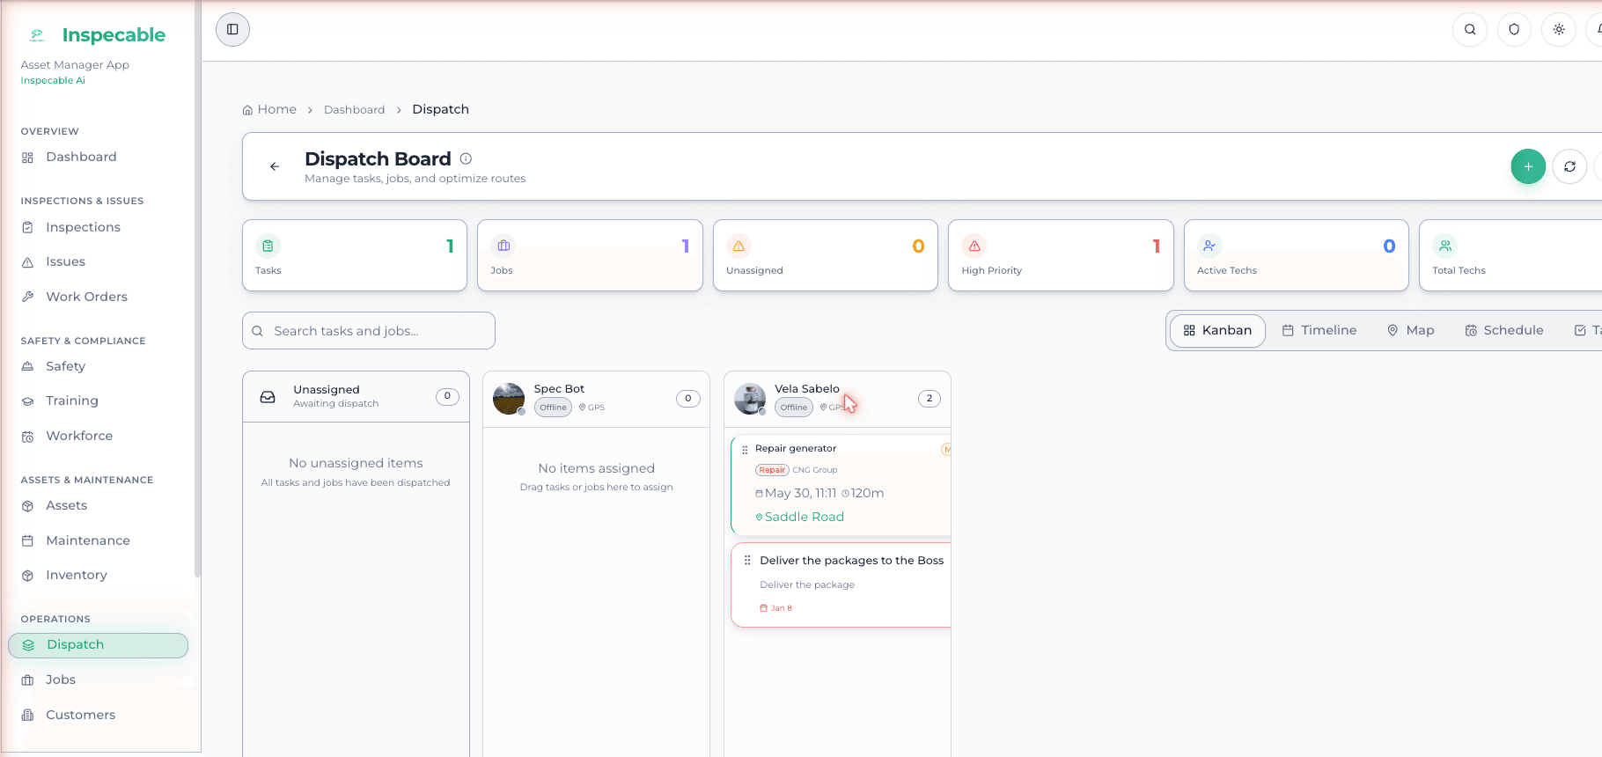Go back using the arrow beside Dispatch Board
1602x757 pixels.
pos(275,166)
